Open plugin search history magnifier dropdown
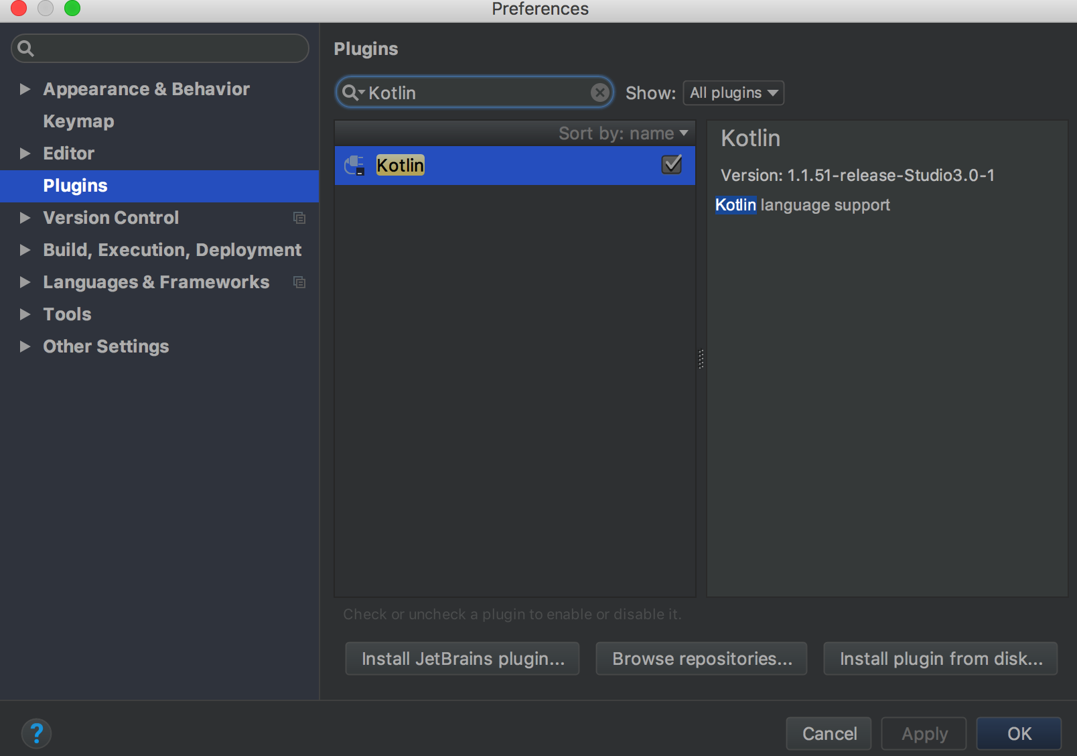Viewport: 1077px width, 756px height. click(x=353, y=92)
